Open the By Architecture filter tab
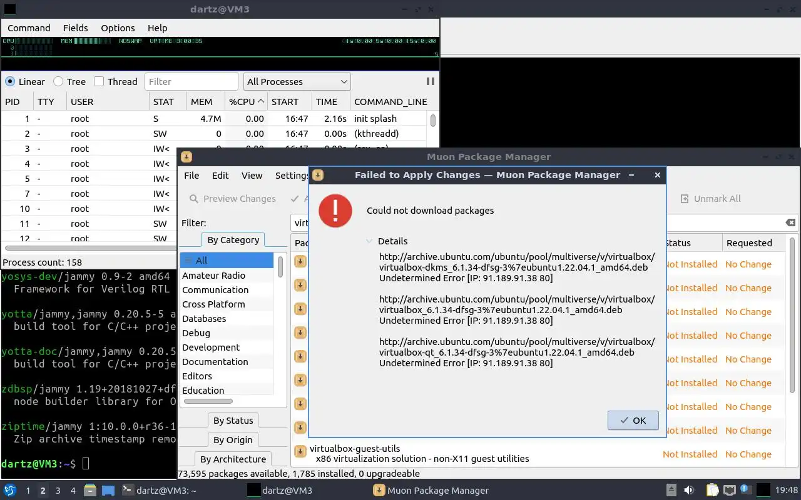 (233, 459)
